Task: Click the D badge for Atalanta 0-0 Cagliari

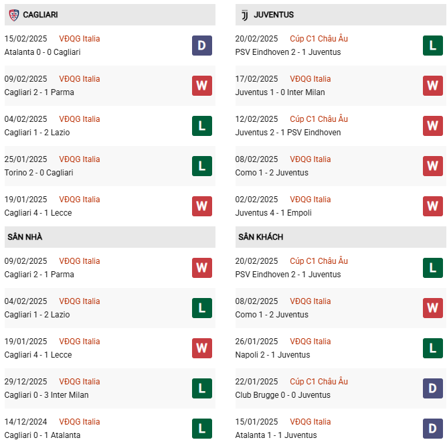Action: click(x=201, y=46)
